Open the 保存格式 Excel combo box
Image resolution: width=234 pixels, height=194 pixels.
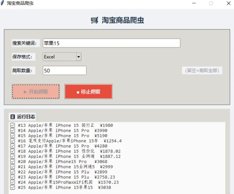62,57
